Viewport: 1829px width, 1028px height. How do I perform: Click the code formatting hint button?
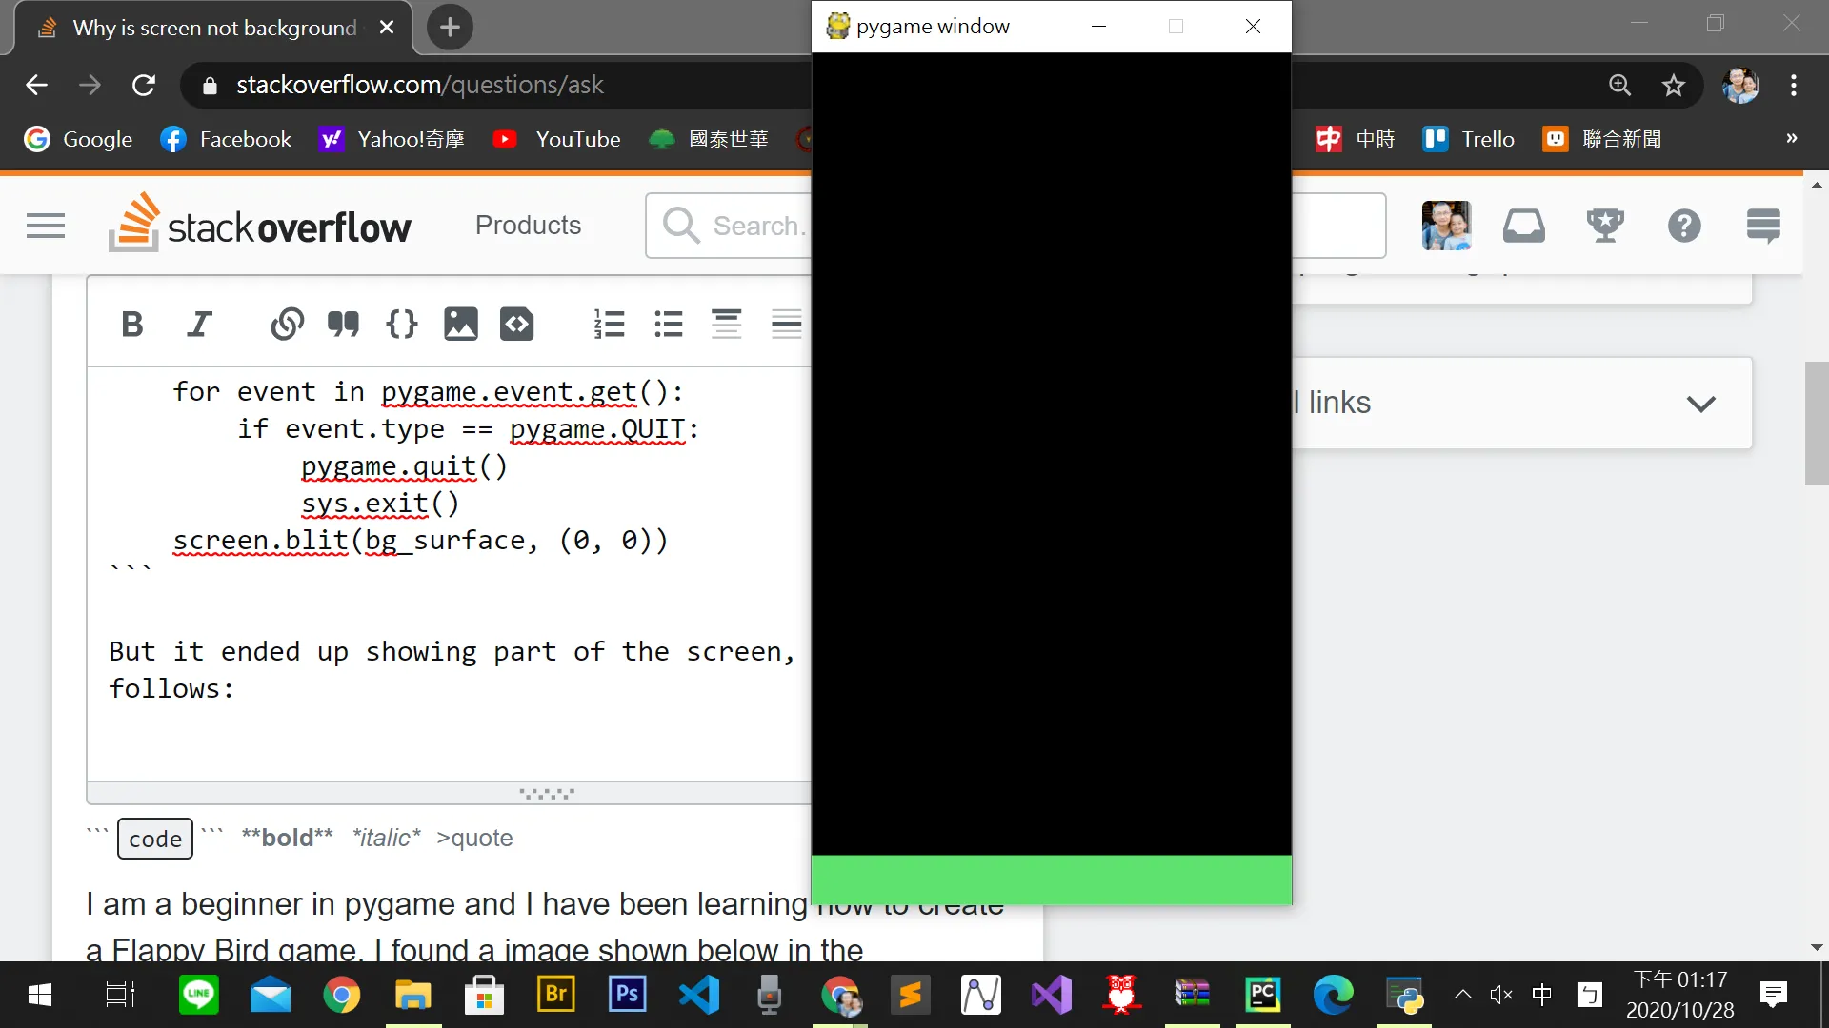(155, 839)
